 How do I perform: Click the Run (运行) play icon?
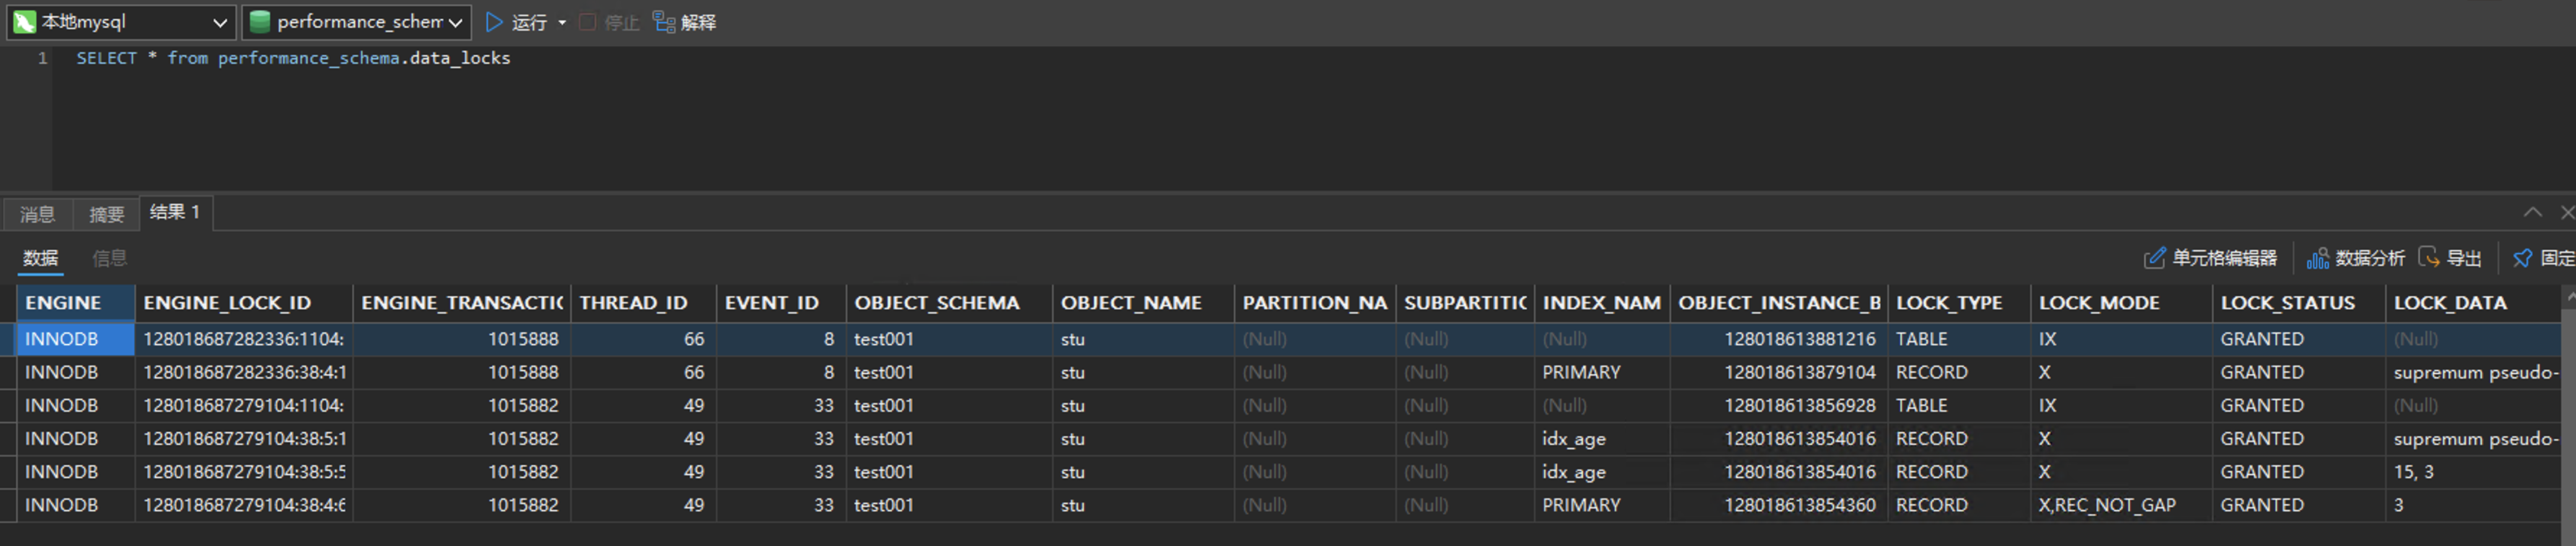tap(494, 22)
